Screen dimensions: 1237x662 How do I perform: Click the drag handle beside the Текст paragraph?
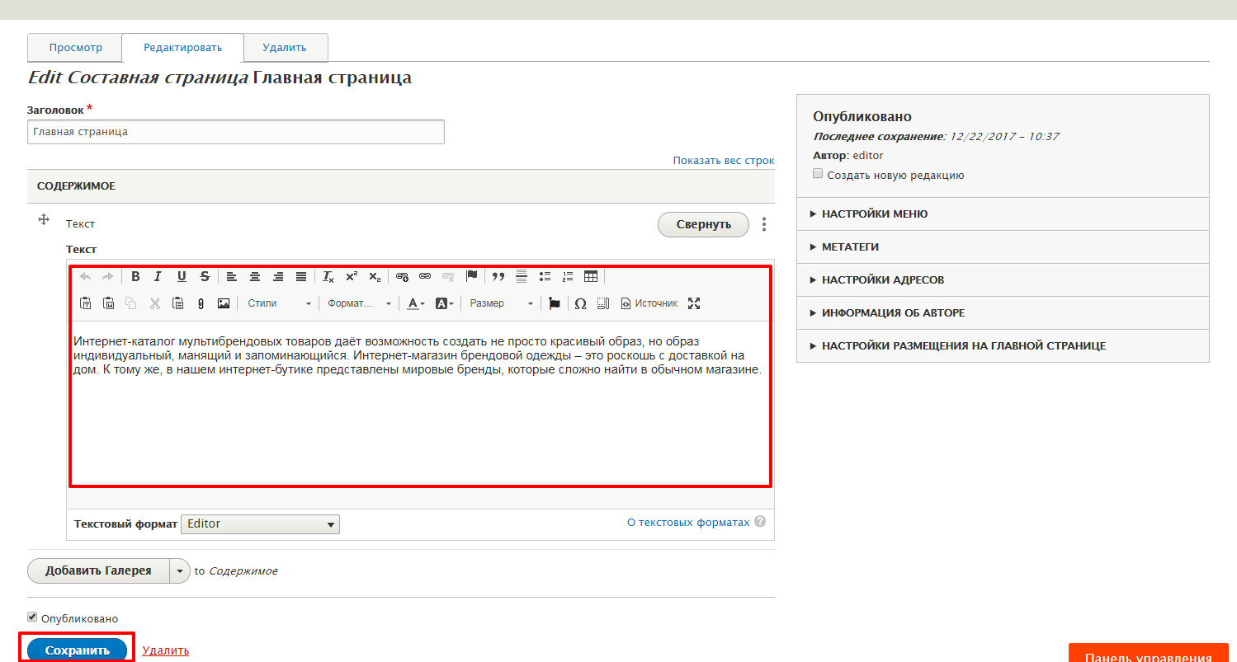pos(43,220)
